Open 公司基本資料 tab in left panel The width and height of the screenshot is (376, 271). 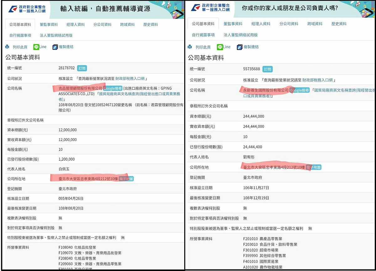[x=20, y=24]
